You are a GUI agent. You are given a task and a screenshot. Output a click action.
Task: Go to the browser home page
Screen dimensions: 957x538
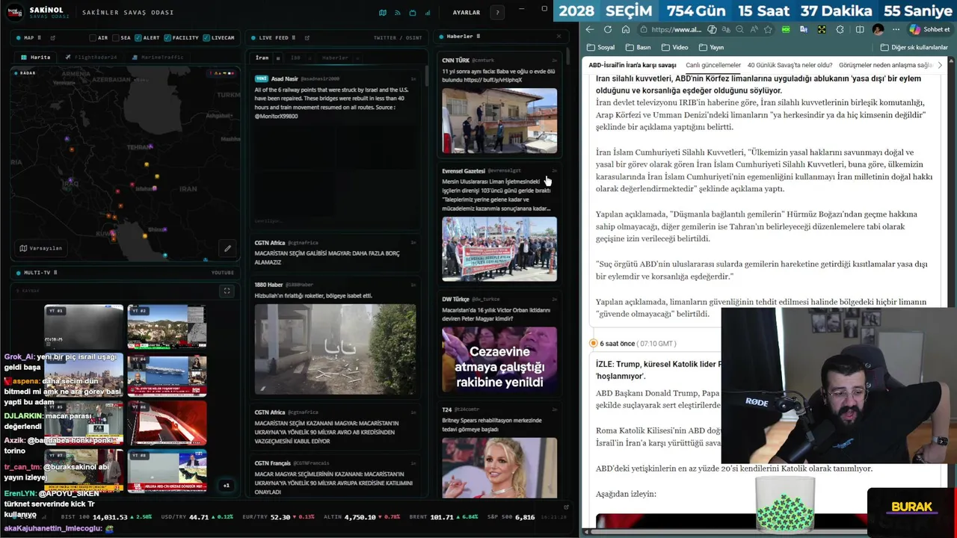point(626,29)
